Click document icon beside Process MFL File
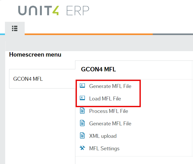Viewport: 193px width, 164px height. pyautogui.click(x=82, y=111)
